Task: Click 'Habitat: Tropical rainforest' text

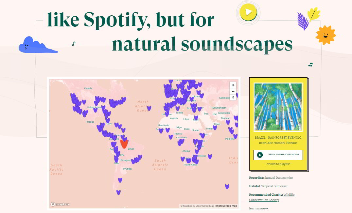Action: [x=268, y=186]
